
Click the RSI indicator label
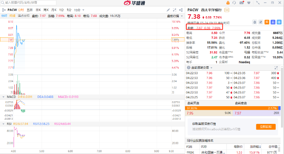click(9, 124)
